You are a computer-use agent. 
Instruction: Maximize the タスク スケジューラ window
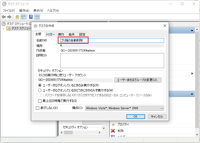coord(182,4)
